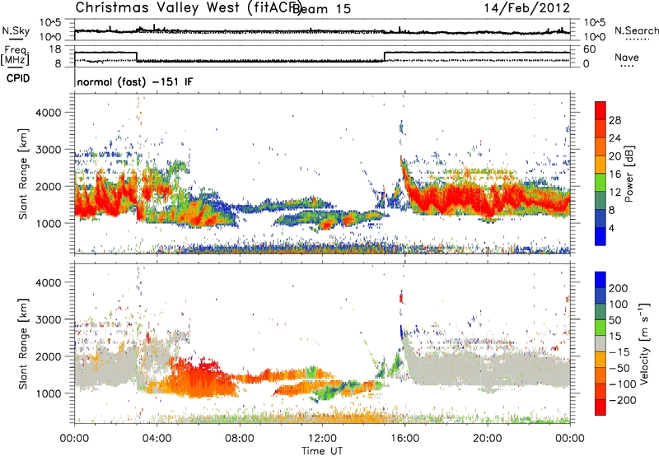Click the "N.Sky" legend label

tap(16, 30)
